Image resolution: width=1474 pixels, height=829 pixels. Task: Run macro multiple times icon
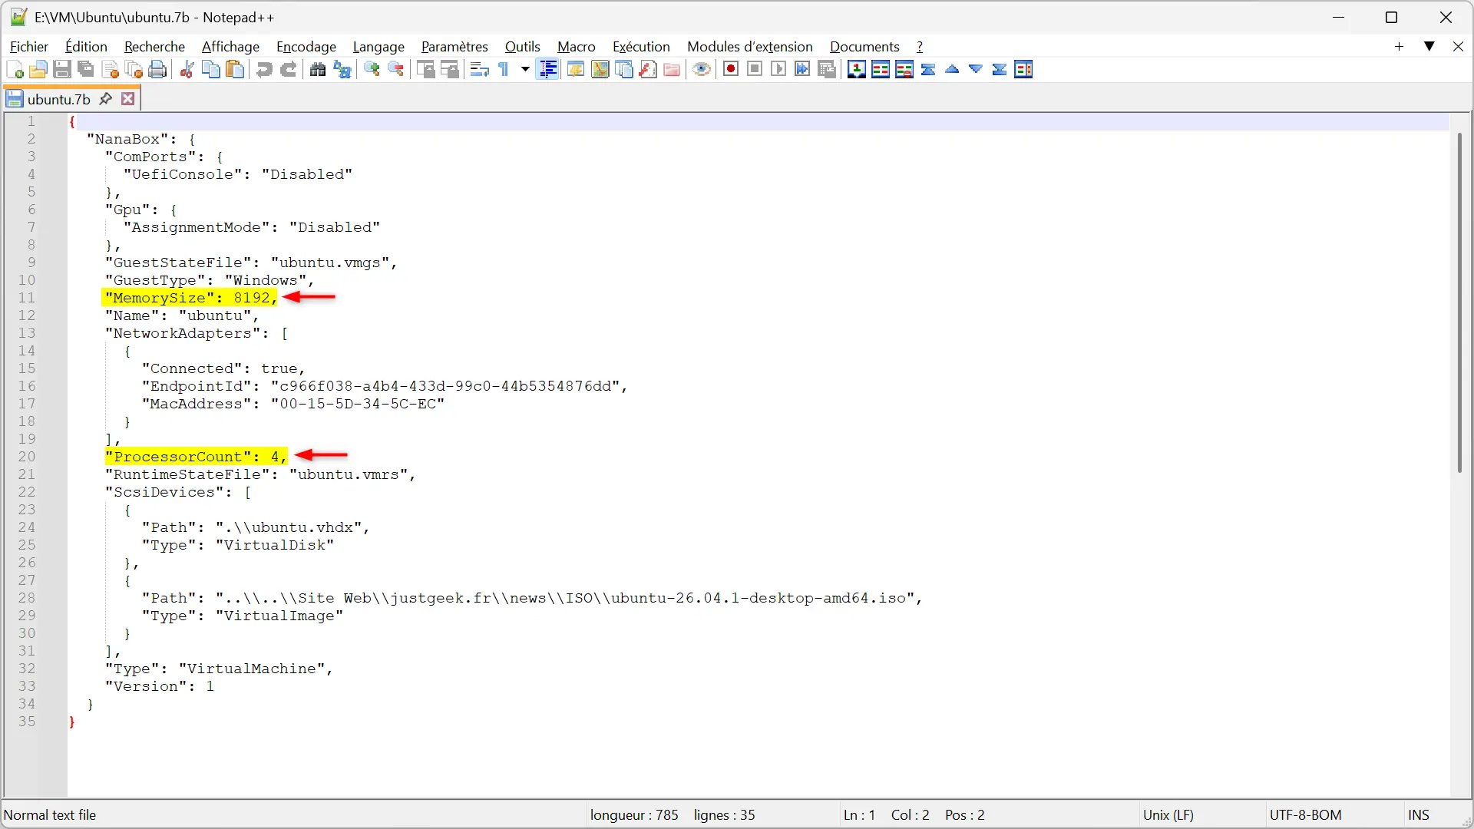pos(802,70)
